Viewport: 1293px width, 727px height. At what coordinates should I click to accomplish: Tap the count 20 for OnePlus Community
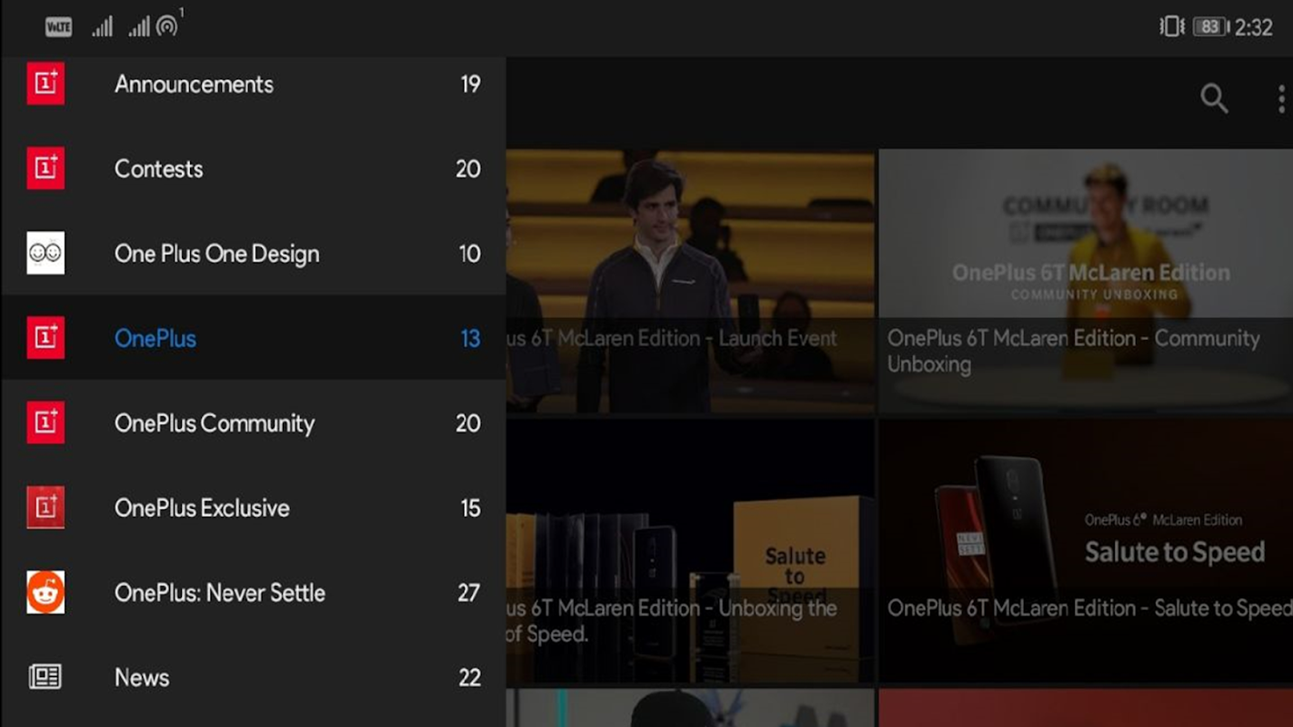pos(468,423)
